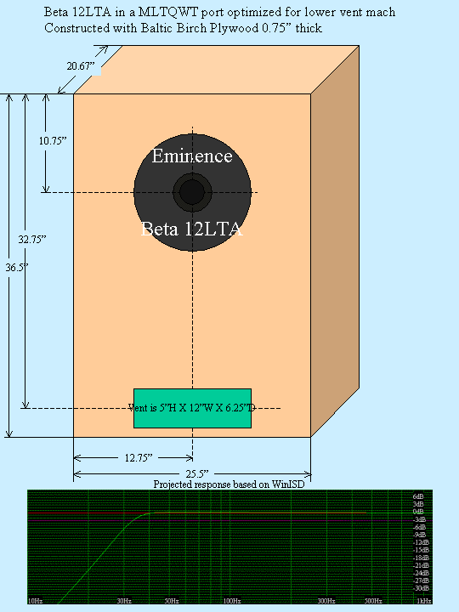Image resolution: width=459 pixels, height=612 pixels.
Task: Click the -3dB axis label on graph
Action: click(419, 519)
